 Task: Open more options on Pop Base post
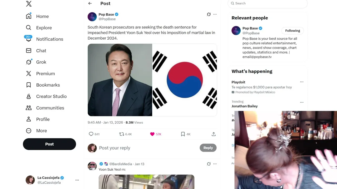pyautogui.click(x=215, y=14)
